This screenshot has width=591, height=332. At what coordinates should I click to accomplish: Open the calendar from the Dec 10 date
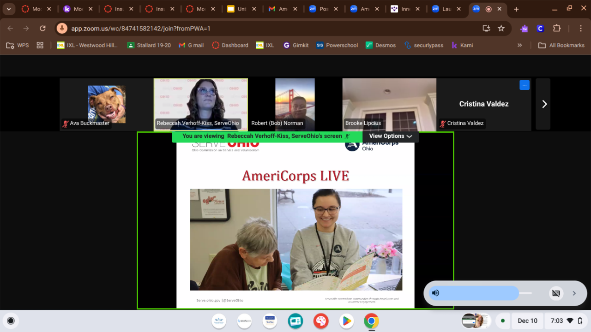point(527,321)
